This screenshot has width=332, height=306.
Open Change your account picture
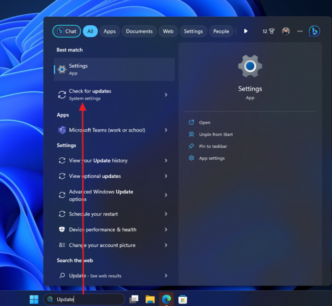(x=114, y=245)
